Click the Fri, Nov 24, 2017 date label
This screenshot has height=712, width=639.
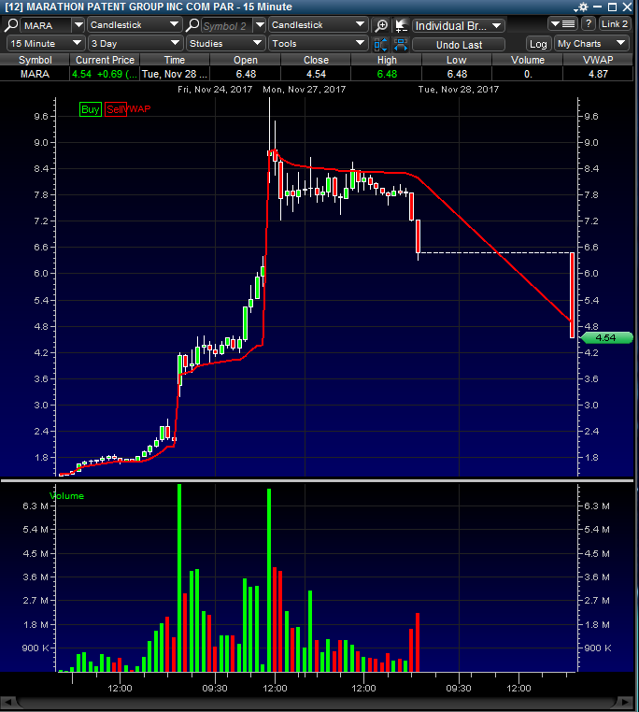tap(215, 90)
